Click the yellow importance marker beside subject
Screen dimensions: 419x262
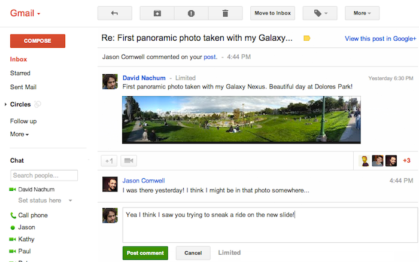coord(307,38)
